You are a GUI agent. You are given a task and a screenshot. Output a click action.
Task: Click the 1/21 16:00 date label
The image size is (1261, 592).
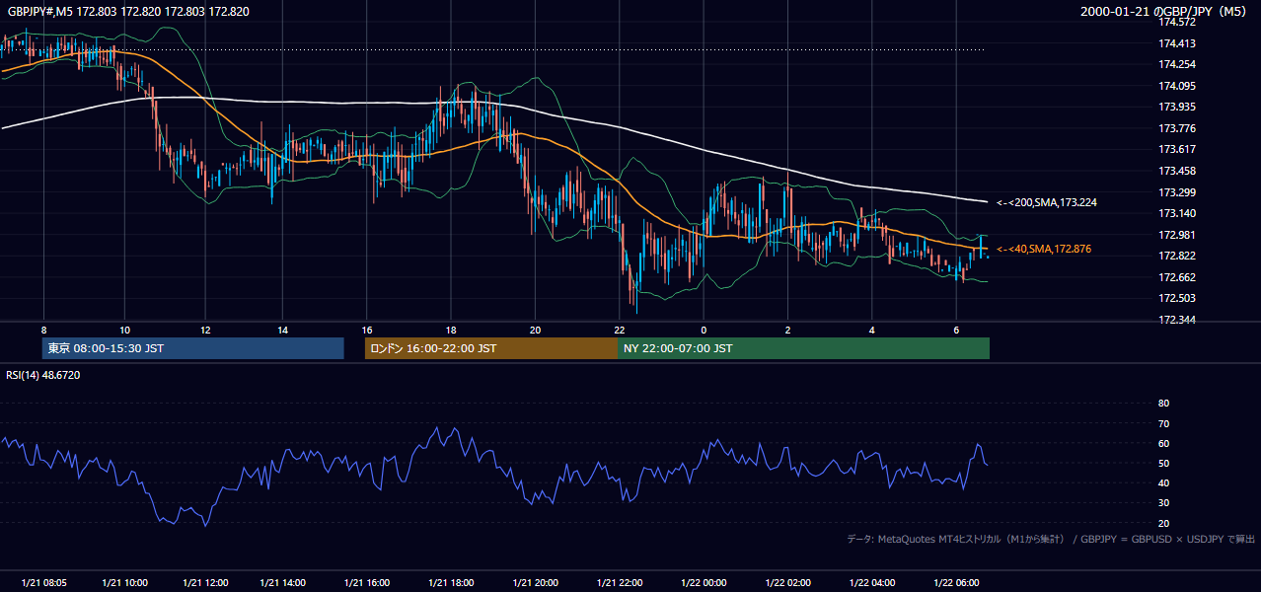[367, 583]
